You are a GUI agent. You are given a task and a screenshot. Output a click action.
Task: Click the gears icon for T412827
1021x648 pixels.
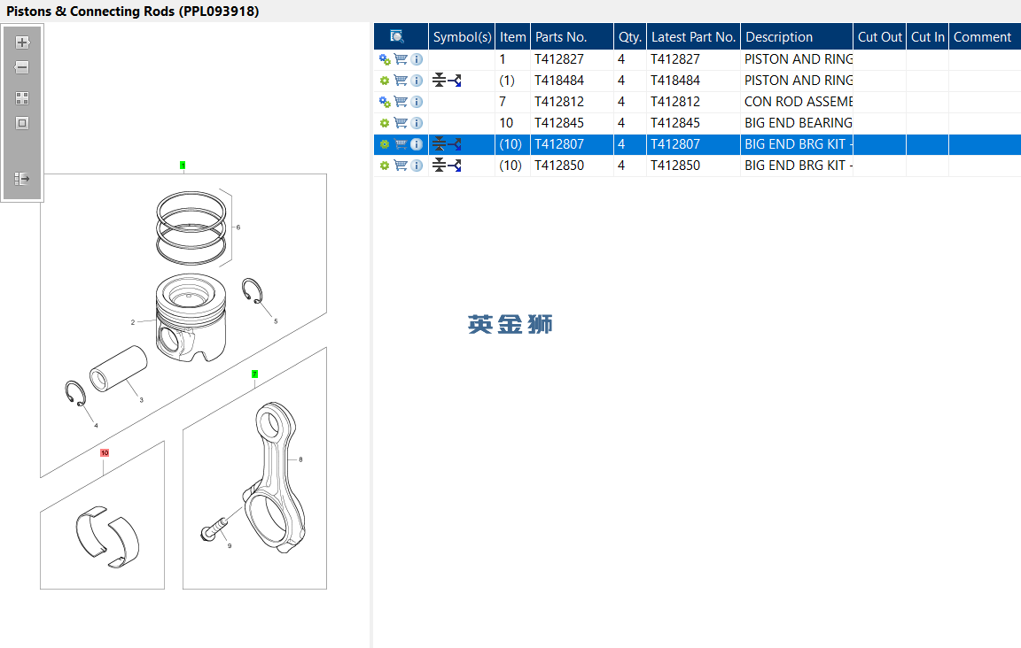[x=385, y=59]
